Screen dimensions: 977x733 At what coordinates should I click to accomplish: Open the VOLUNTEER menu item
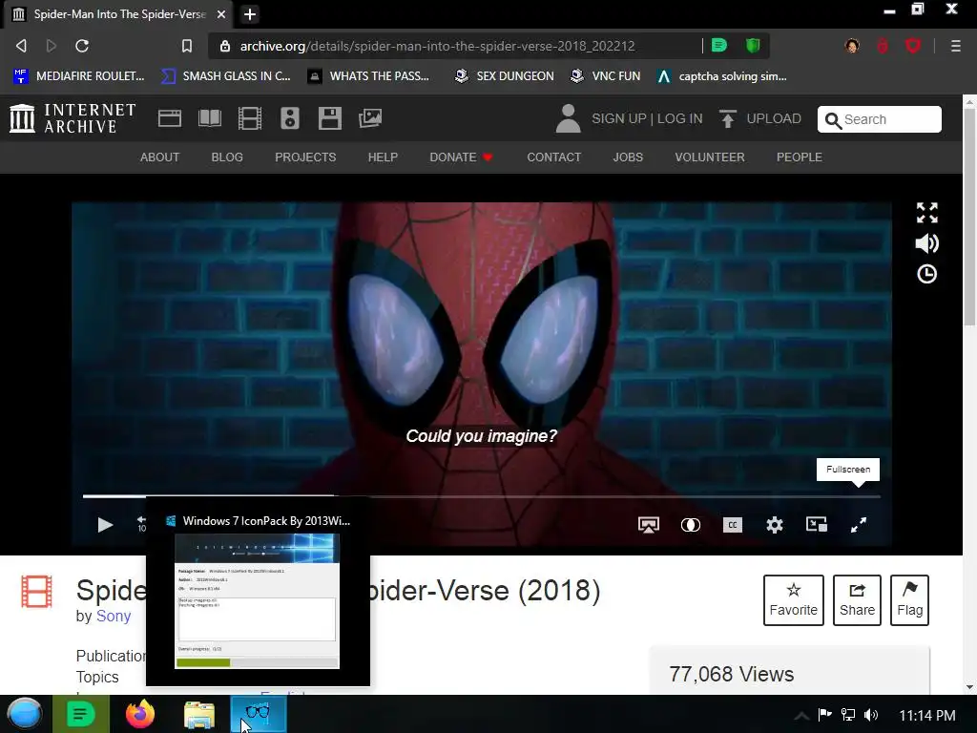pos(710,157)
